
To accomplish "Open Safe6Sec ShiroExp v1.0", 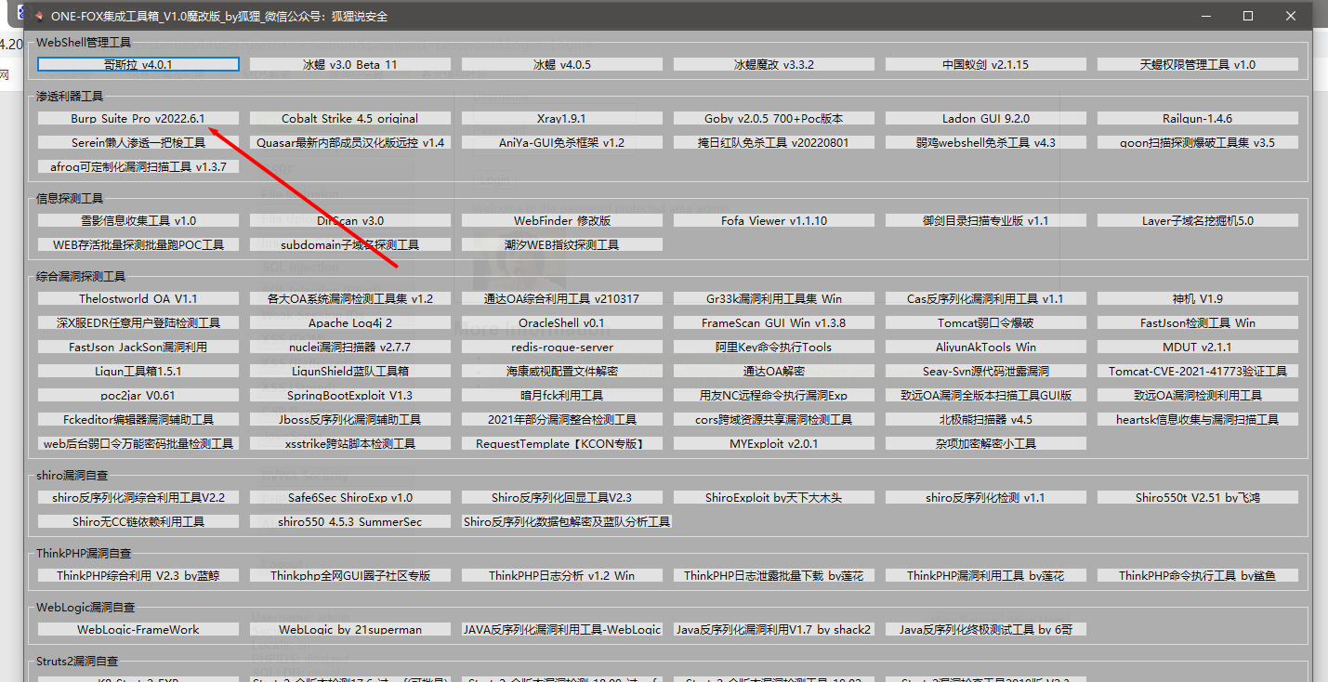I will (350, 498).
